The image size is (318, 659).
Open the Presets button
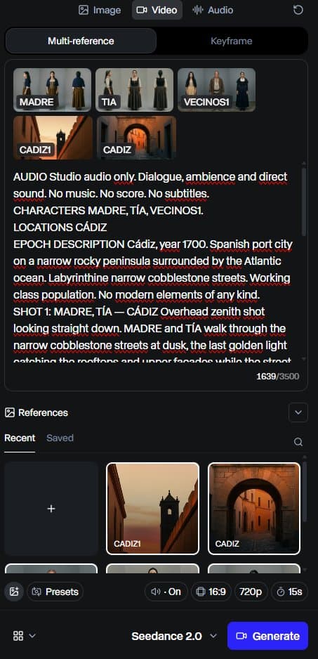(55, 592)
